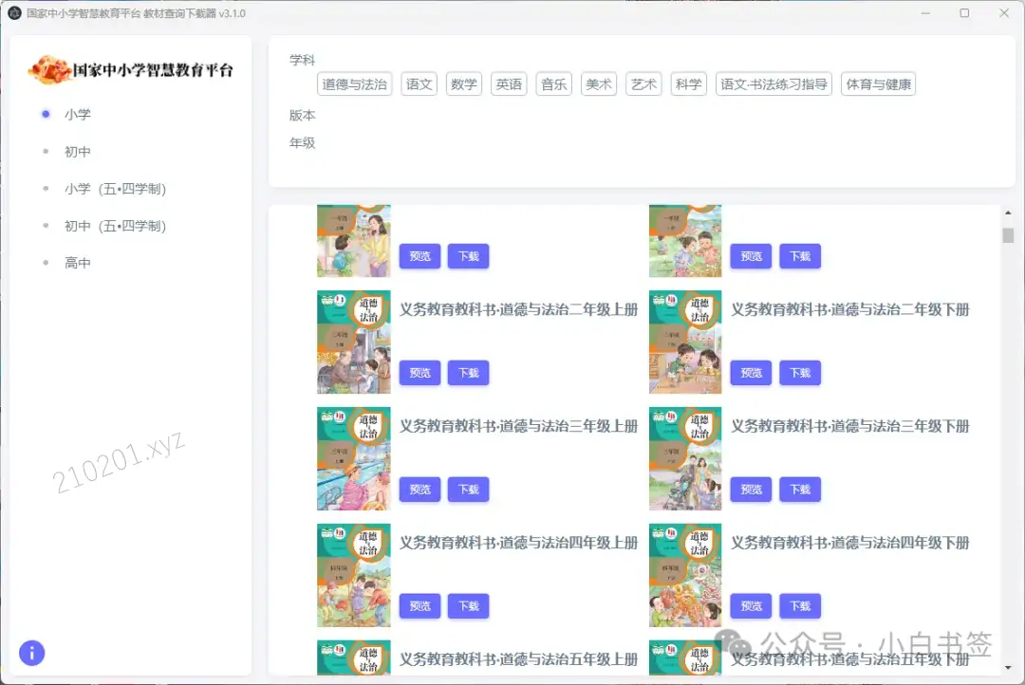
Task: Click title 义务教育教科书·道德与法治四年级上册
Action: (518, 543)
